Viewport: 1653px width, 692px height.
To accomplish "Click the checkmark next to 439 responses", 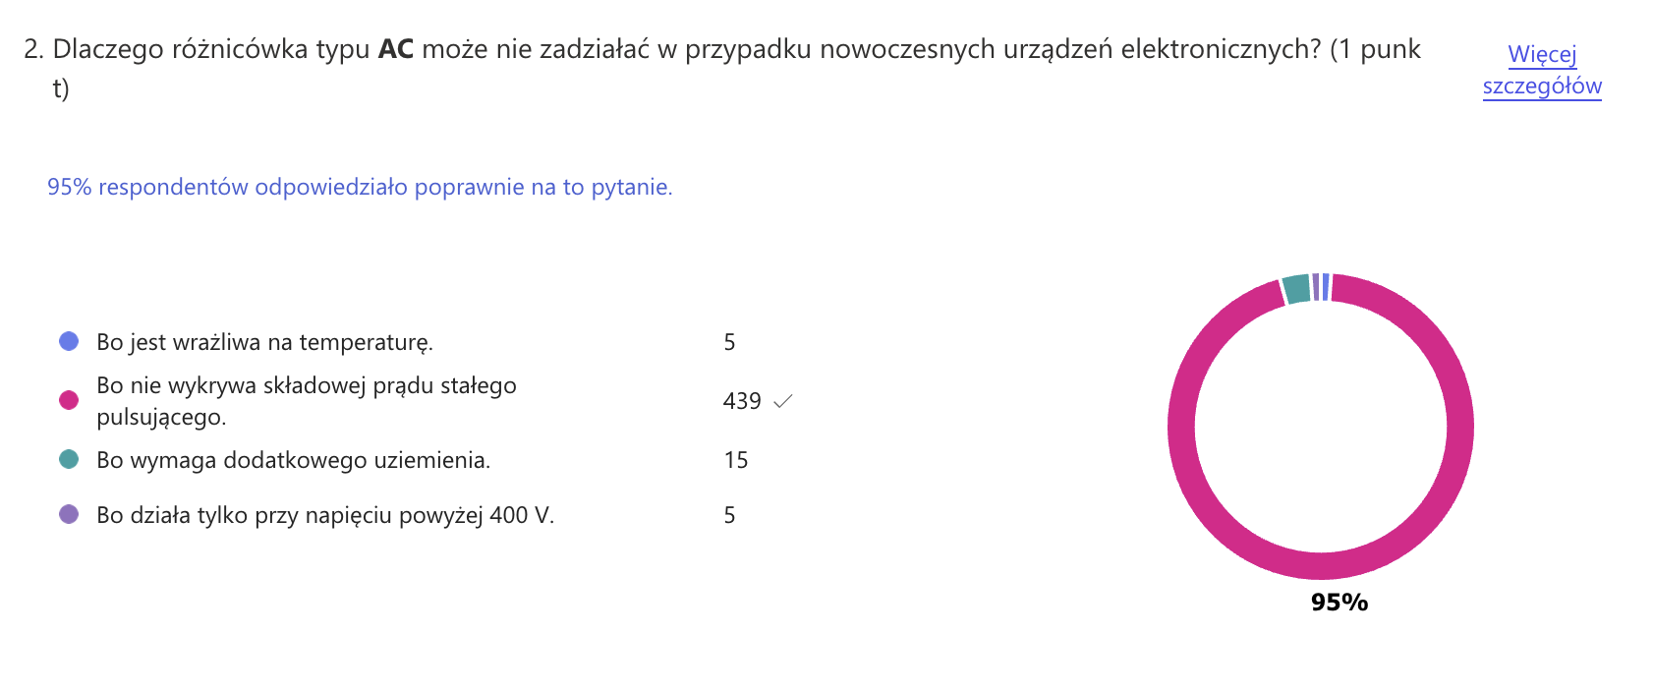I will [783, 401].
